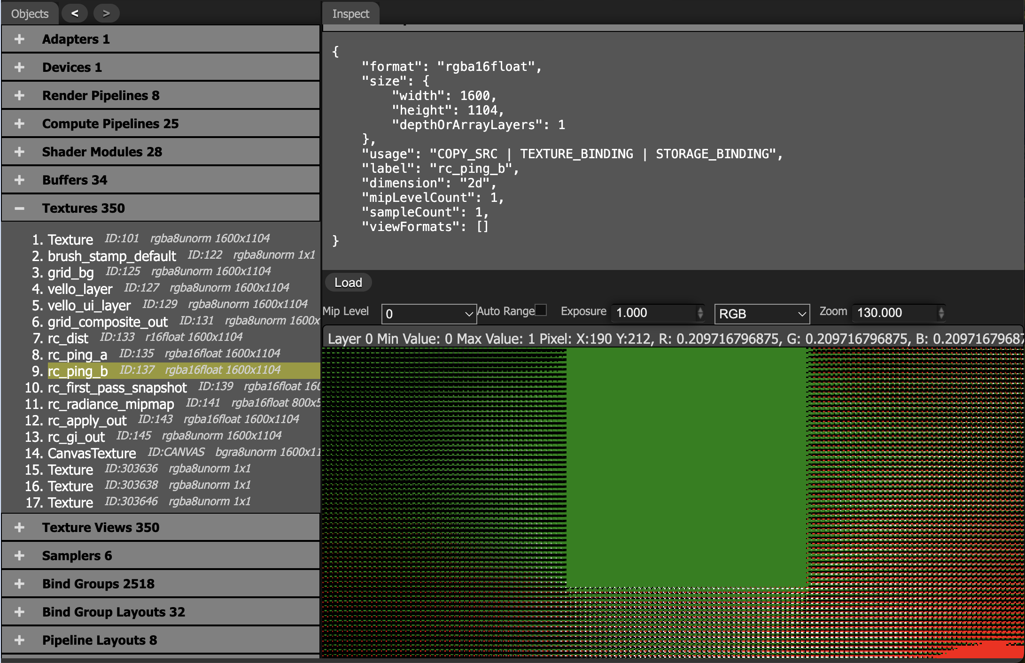Select the Inspect tab
The image size is (1025, 663).
(350, 14)
